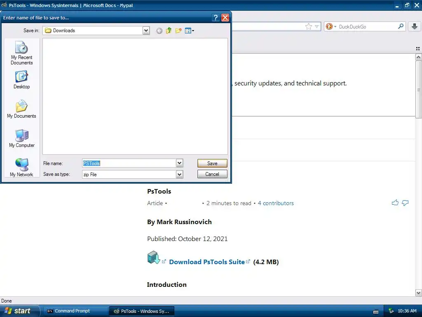The width and height of the screenshot is (422, 317).
Task: Click the page vertical scrollbar thumb
Action: pyautogui.click(x=418, y=90)
